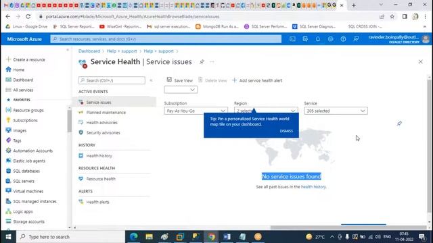Click the blade Search (Ctrl+/) field
Viewport: 433px width, 243px height.
(x=112, y=80)
